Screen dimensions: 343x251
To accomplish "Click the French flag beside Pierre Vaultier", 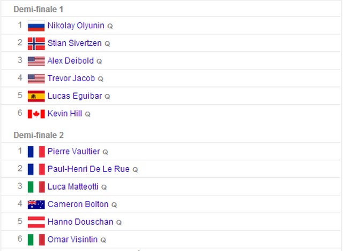I will click(36, 152).
